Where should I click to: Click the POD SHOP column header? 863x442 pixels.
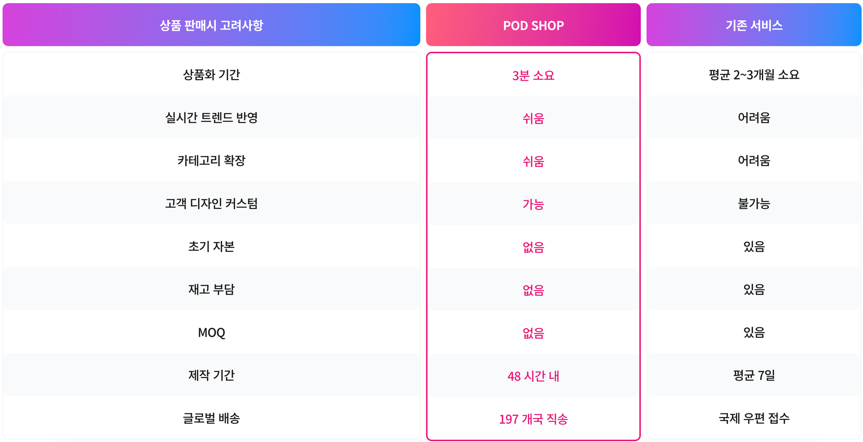[x=533, y=25]
